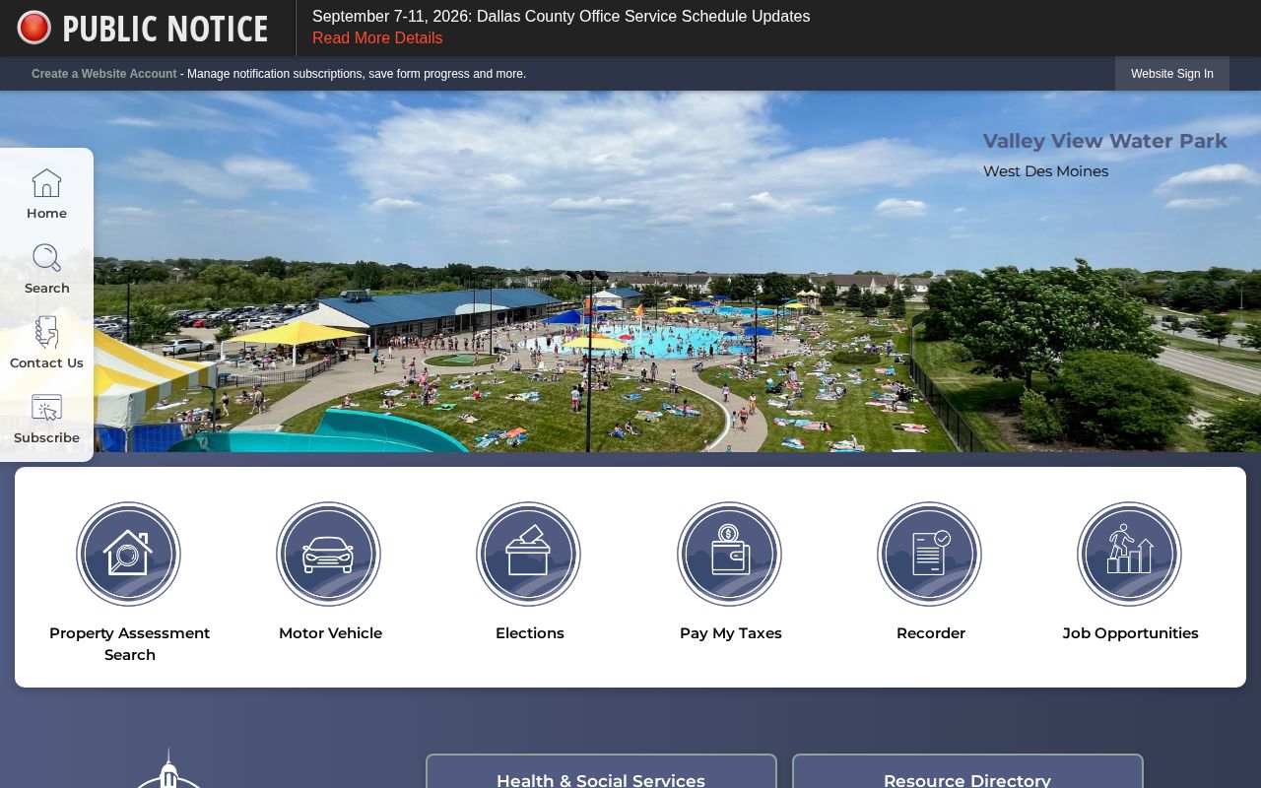The width and height of the screenshot is (1261, 788).
Task: Click the Dallas County Office Schedule notice headline
Action: tap(562, 16)
